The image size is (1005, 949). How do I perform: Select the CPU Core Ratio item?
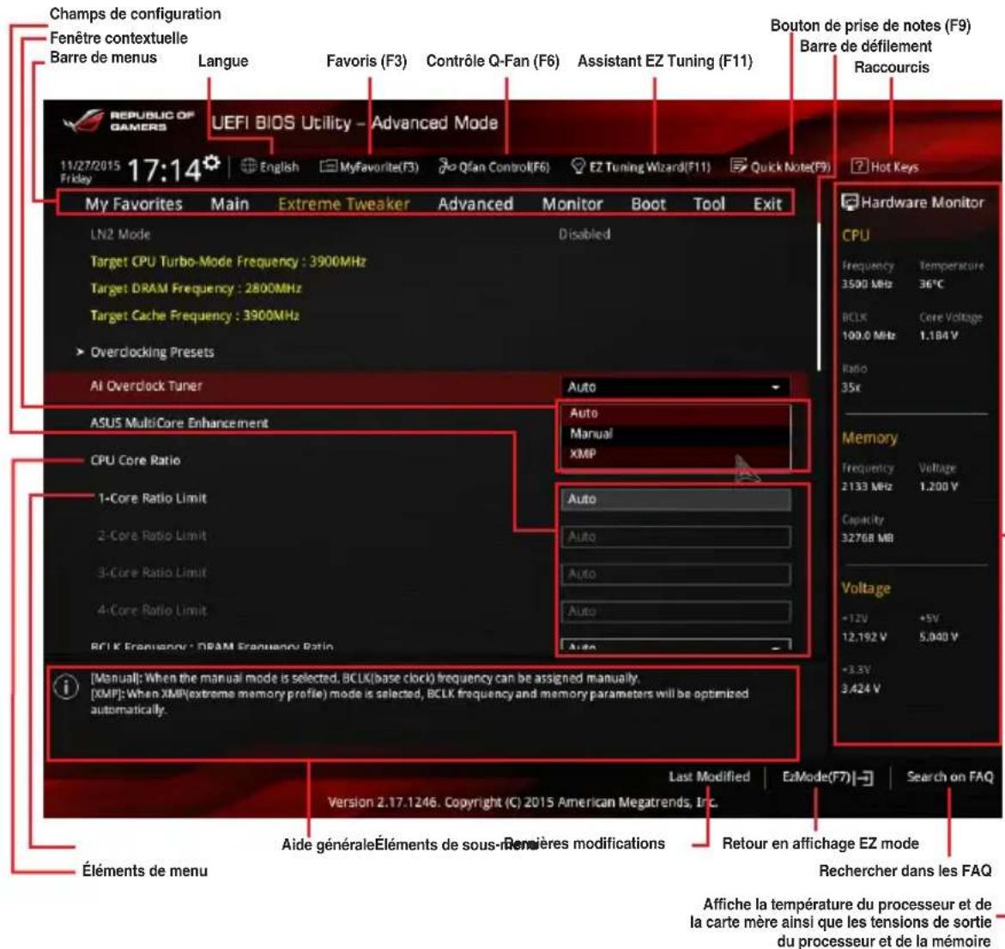[136, 460]
